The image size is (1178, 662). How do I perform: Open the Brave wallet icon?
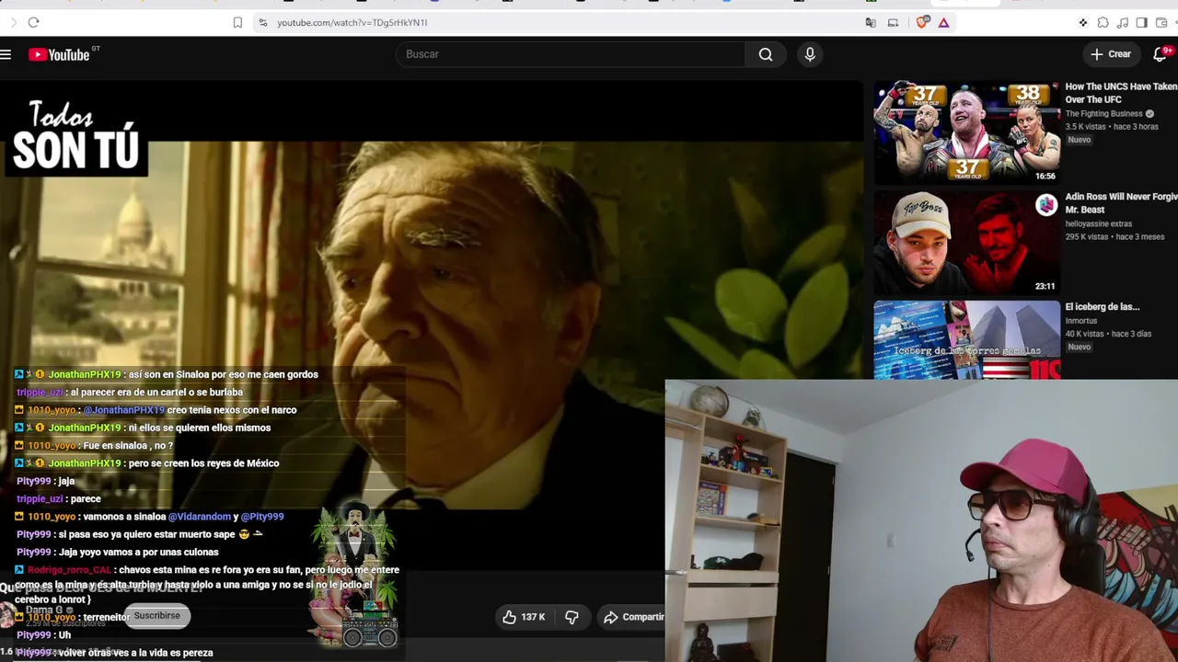coord(1161,22)
